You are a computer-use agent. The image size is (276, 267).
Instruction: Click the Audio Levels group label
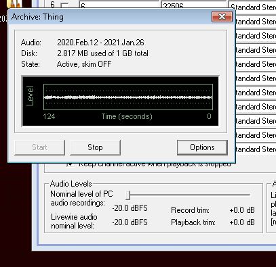[x=71, y=184]
